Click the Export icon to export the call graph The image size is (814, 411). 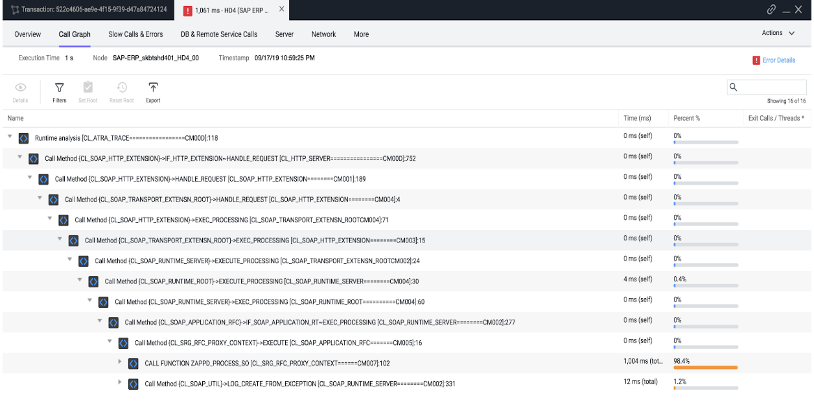click(x=152, y=88)
